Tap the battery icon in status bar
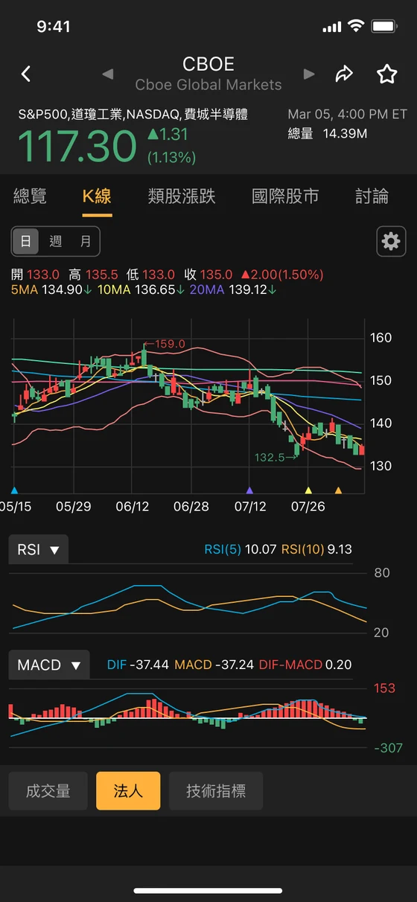 coord(384,26)
